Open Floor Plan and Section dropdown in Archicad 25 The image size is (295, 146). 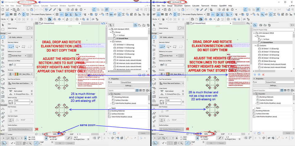coord(21,83)
